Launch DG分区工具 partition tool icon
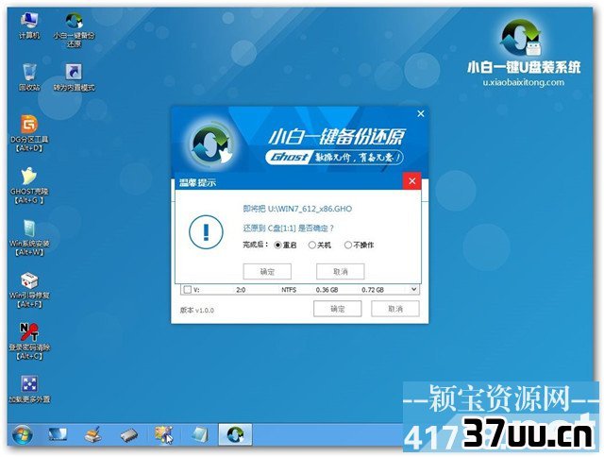 (x=29, y=133)
